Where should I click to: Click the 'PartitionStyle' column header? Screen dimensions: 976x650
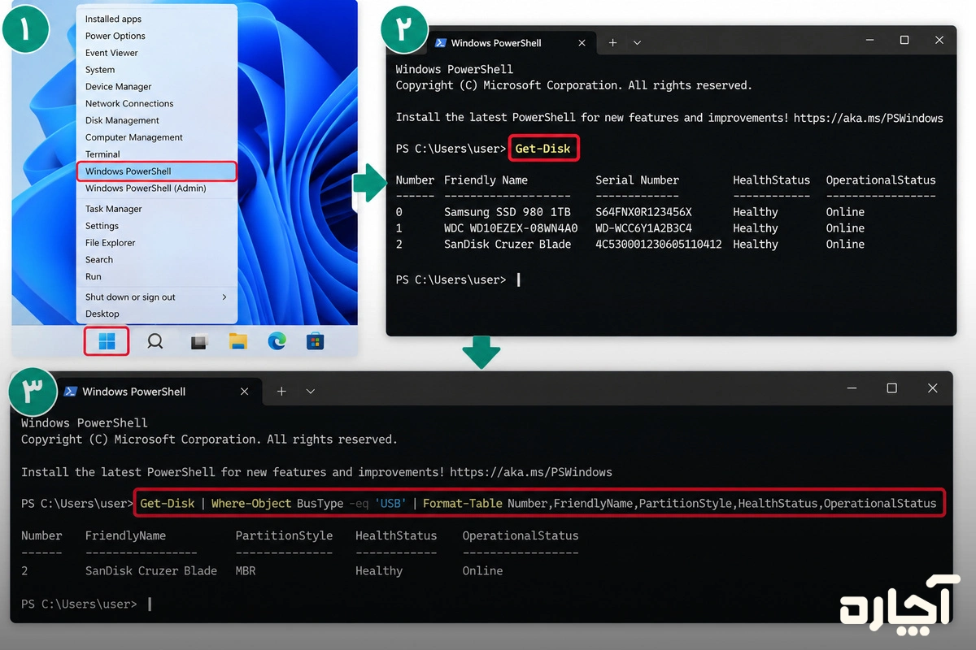pyautogui.click(x=284, y=536)
